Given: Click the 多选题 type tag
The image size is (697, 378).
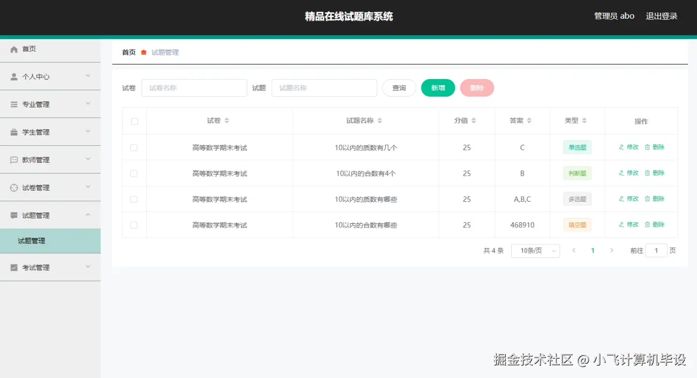Looking at the screenshot, I should [577, 199].
